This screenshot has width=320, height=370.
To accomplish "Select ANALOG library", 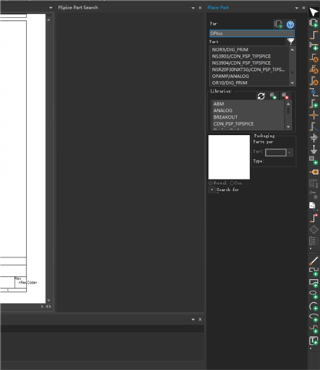I will click(x=248, y=110).
